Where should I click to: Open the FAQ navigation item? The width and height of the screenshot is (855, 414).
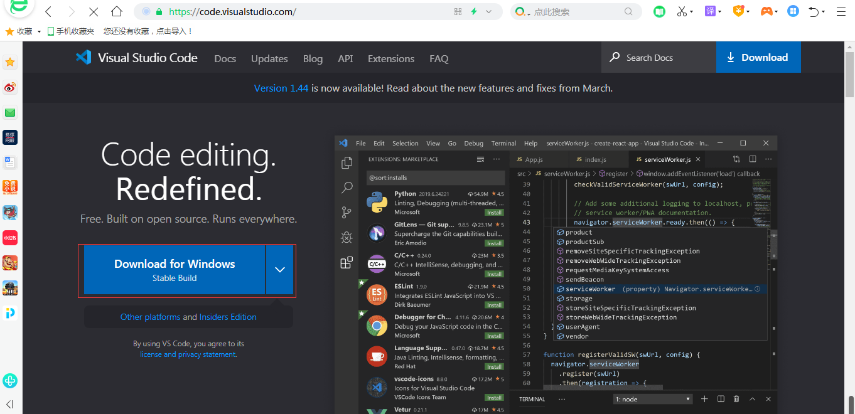click(x=439, y=58)
